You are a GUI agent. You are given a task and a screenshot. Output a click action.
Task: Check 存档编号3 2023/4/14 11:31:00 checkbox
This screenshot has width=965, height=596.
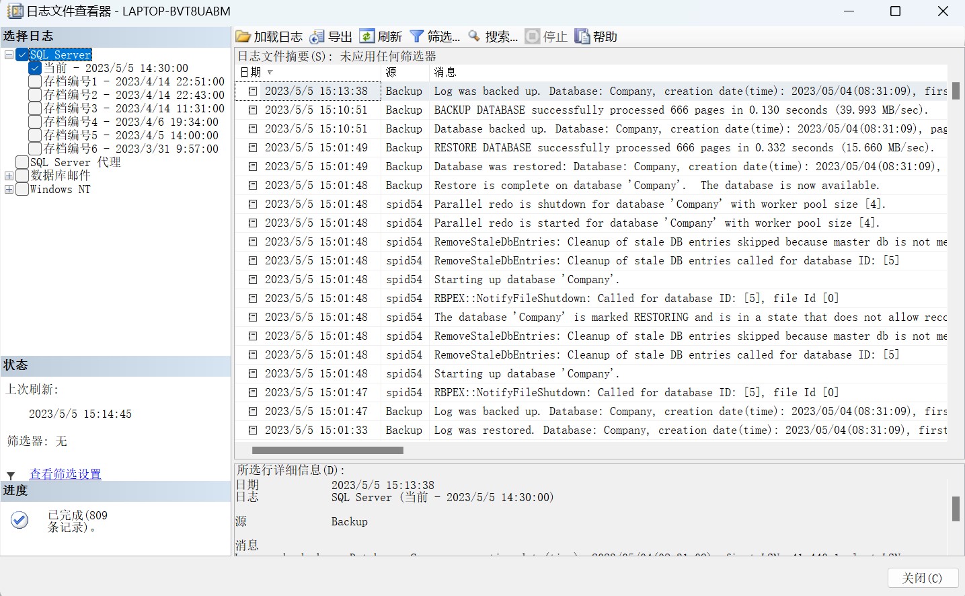coord(35,108)
